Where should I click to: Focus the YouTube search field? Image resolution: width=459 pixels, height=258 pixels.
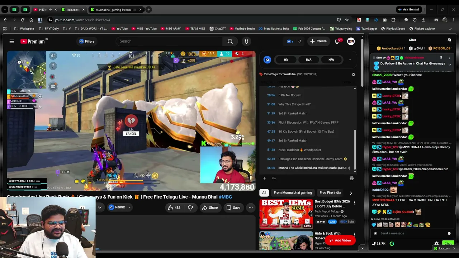[169, 41]
